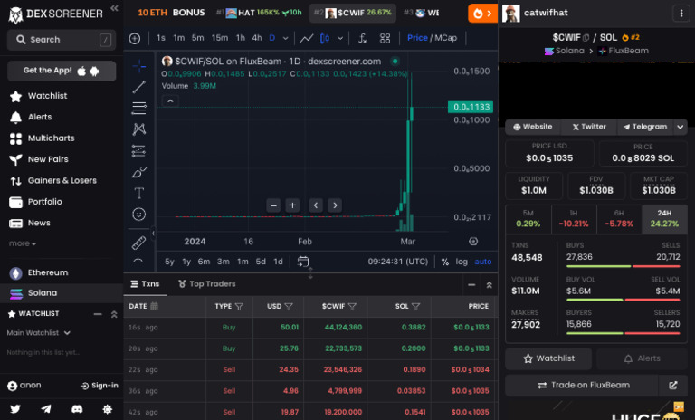
Task: Zoom in chart with plus button
Action: click(292, 205)
